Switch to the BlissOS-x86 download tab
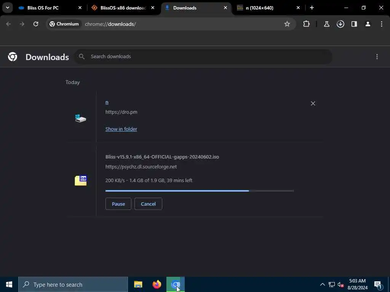Image resolution: width=390 pixels, height=292 pixels. tap(123, 8)
